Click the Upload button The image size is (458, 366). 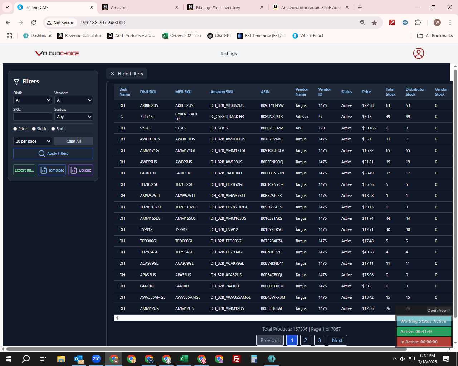tap(81, 170)
